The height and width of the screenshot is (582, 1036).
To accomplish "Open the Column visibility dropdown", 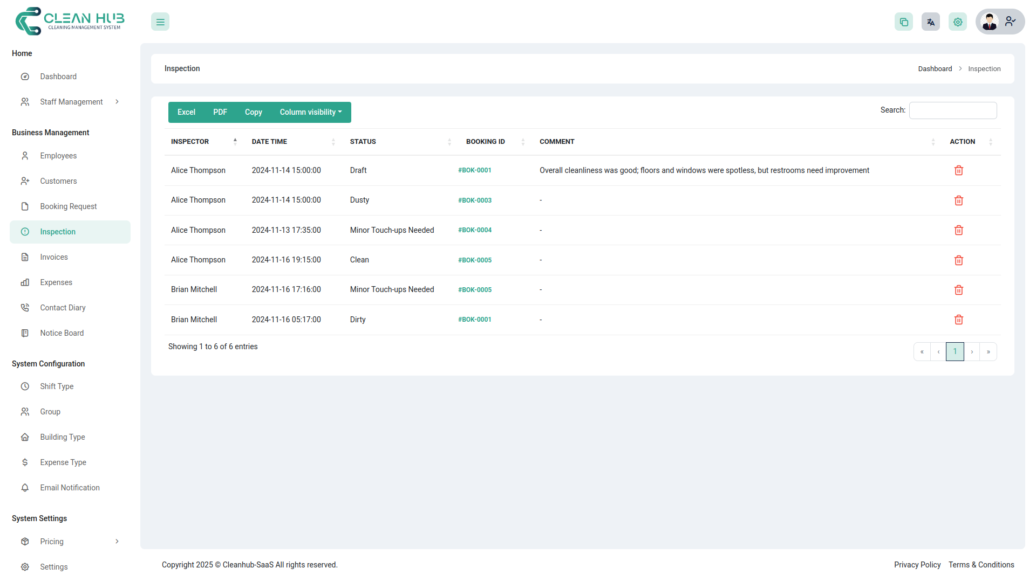I will tap(311, 112).
